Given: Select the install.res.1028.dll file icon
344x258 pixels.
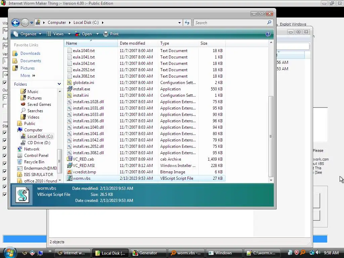Looking at the screenshot, I should click(69, 101).
